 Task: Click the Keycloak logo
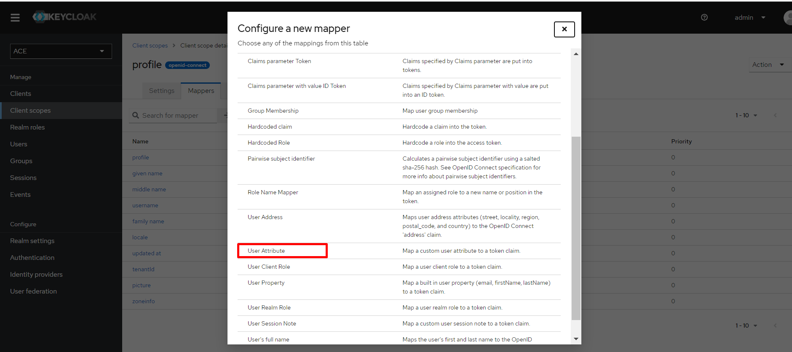pyautogui.click(x=65, y=17)
